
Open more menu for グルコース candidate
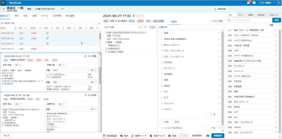coord(276,71)
